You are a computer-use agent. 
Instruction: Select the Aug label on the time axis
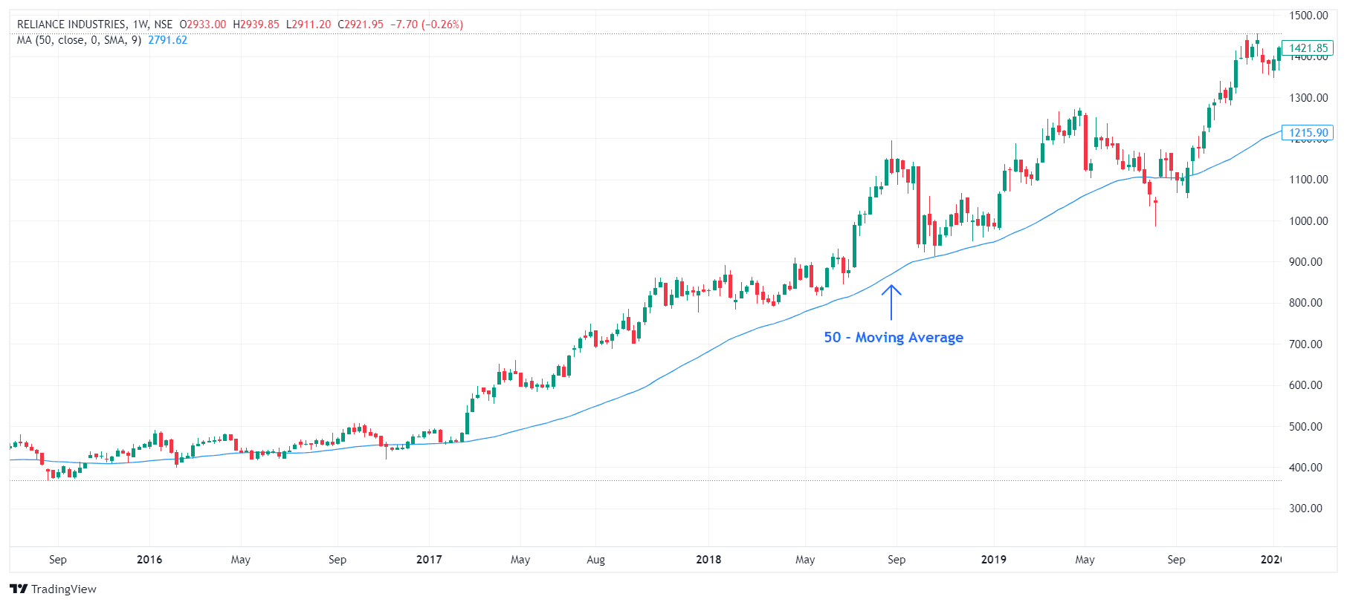click(x=595, y=560)
